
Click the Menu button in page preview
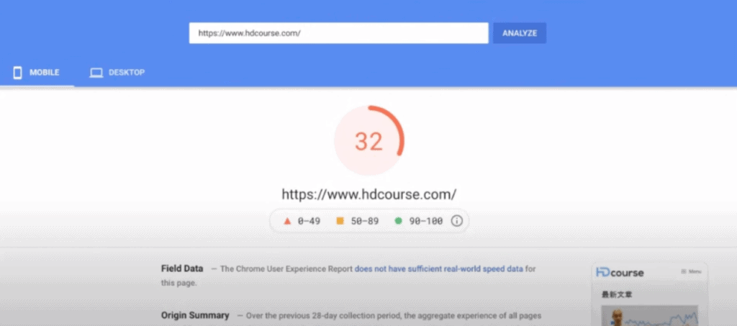(x=691, y=271)
